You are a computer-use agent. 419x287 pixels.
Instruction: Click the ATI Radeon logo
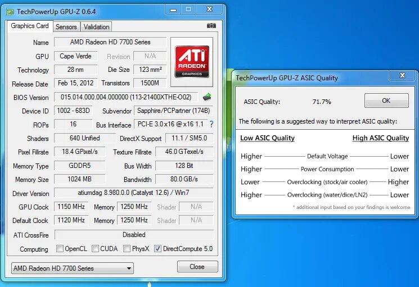pyautogui.click(x=192, y=62)
